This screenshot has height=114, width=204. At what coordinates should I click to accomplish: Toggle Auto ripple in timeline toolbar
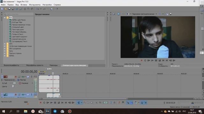(x=135, y=103)
